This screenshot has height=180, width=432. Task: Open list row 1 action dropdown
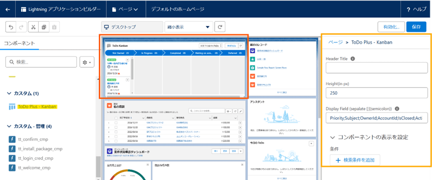point(240,123)
